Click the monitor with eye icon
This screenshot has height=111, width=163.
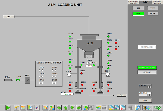pos(130,108)
